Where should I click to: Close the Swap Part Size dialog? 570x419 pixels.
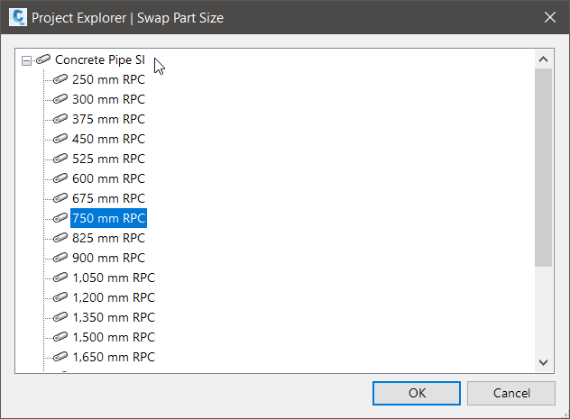(x=549, y=17)
